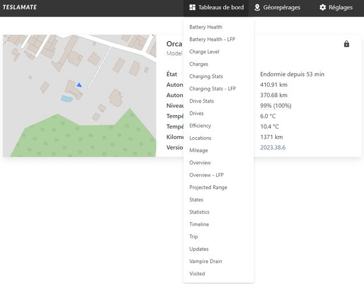Open the Locations dashboard

point(200,138)
